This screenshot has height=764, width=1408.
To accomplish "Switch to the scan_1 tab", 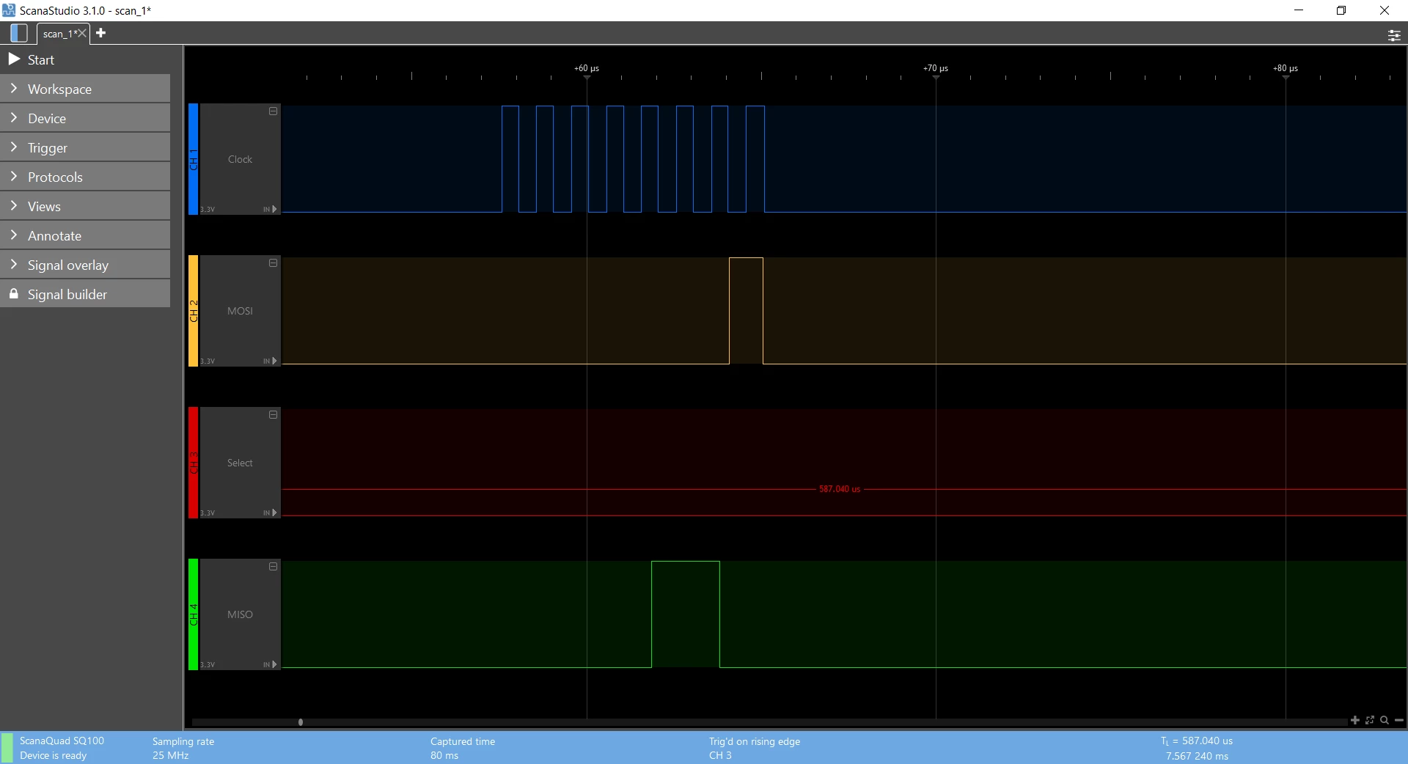I will 59,34.
